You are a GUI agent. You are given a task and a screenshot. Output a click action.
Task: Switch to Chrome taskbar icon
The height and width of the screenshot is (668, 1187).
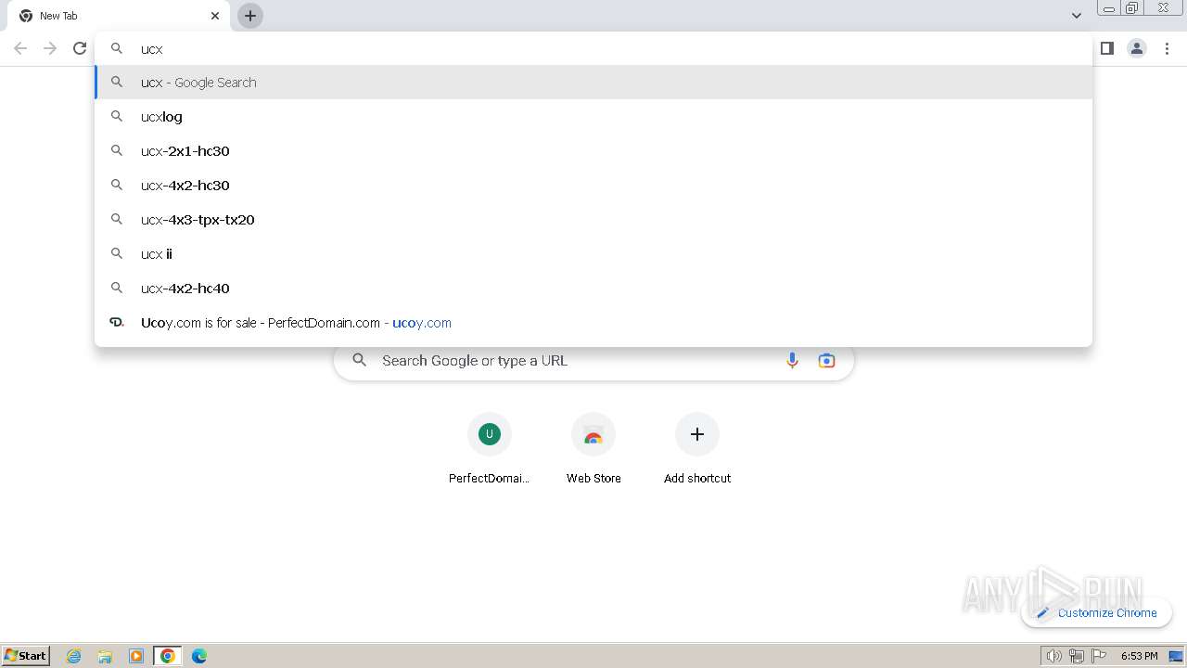click(x=168, y=656)
